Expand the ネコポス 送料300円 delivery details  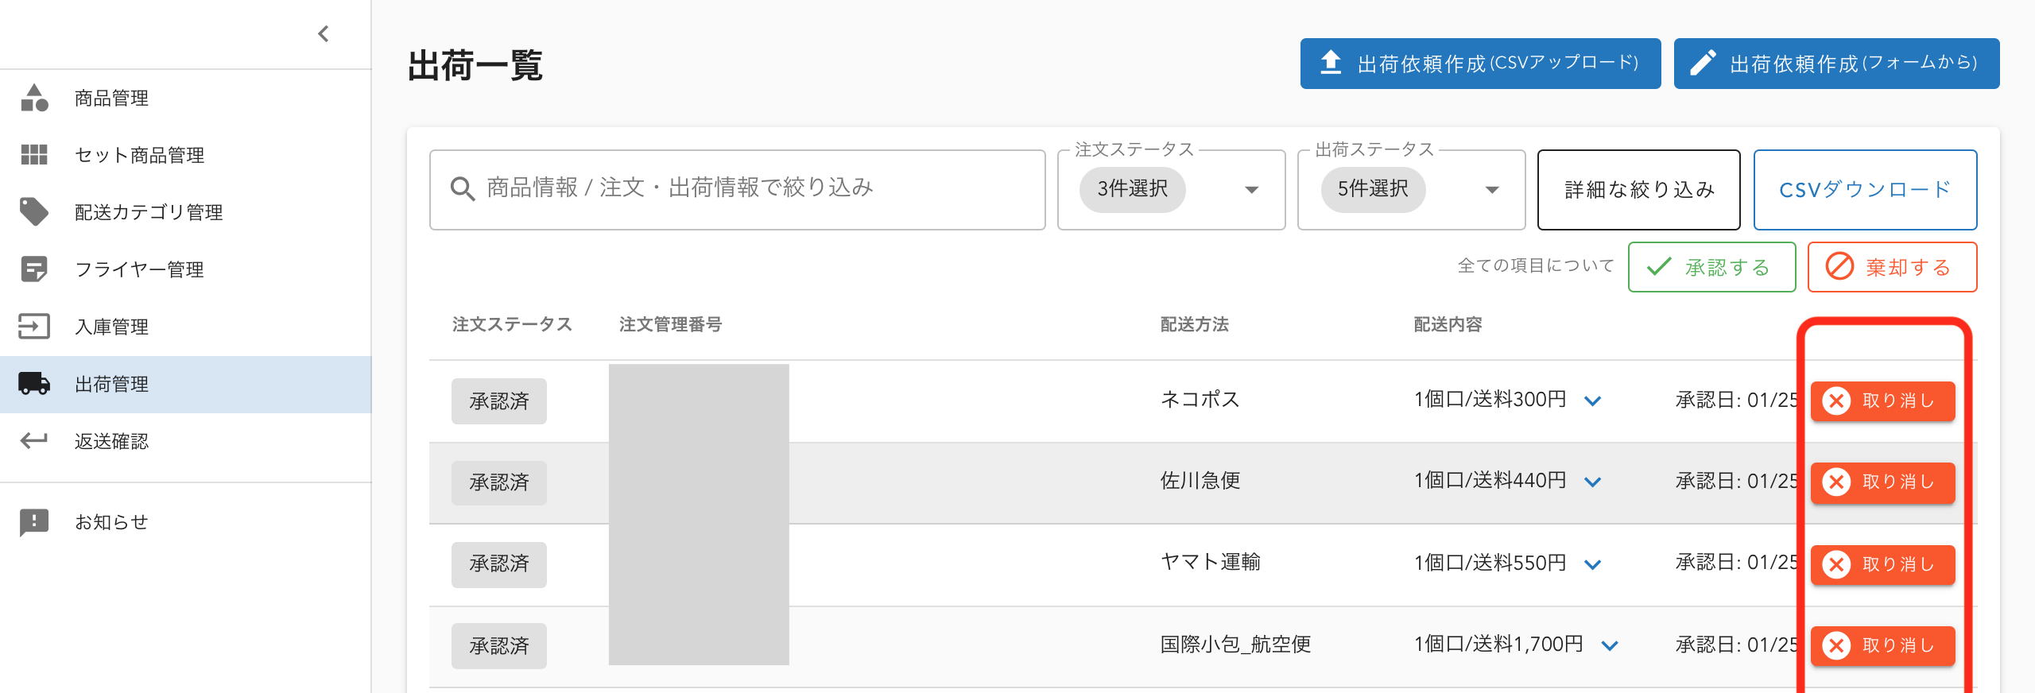pos(1592,401)
